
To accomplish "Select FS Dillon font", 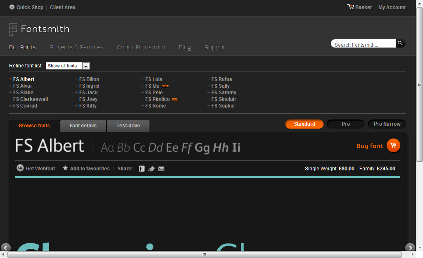I will [x=89, y=79].
